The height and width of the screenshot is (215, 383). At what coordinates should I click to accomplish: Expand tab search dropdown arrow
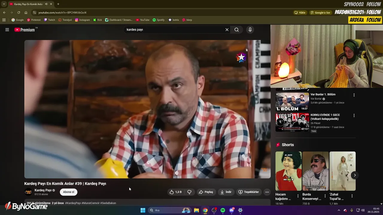(x=4, y=4)
